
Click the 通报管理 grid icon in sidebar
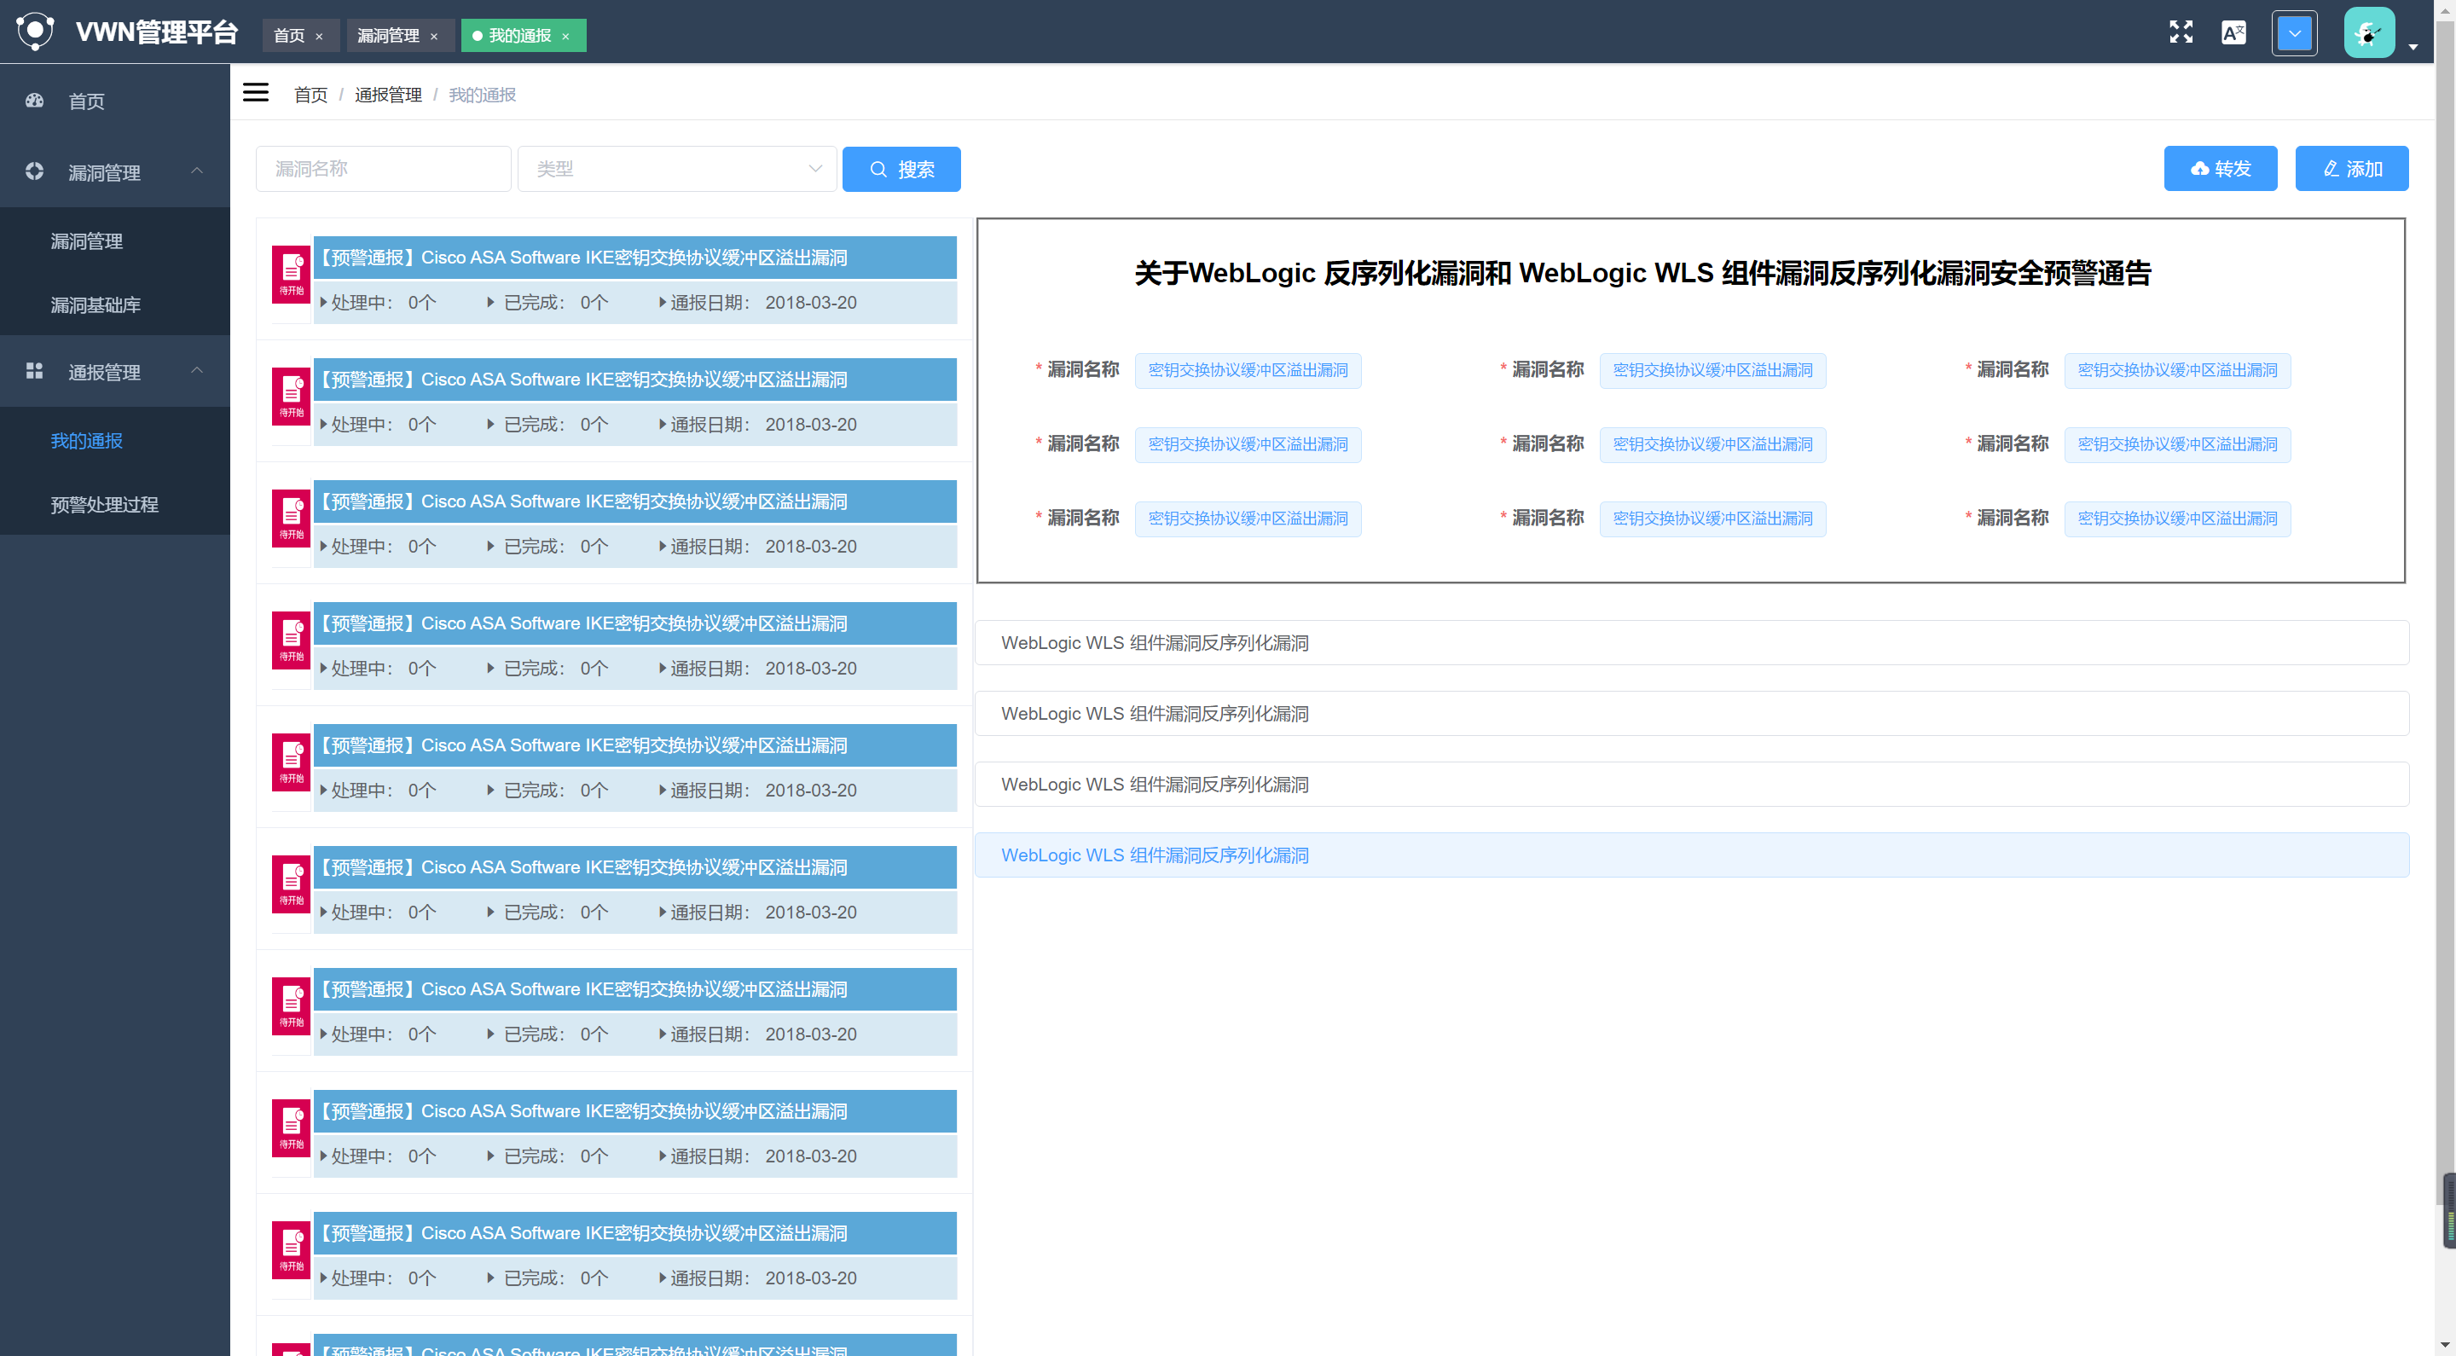[34, 371]
